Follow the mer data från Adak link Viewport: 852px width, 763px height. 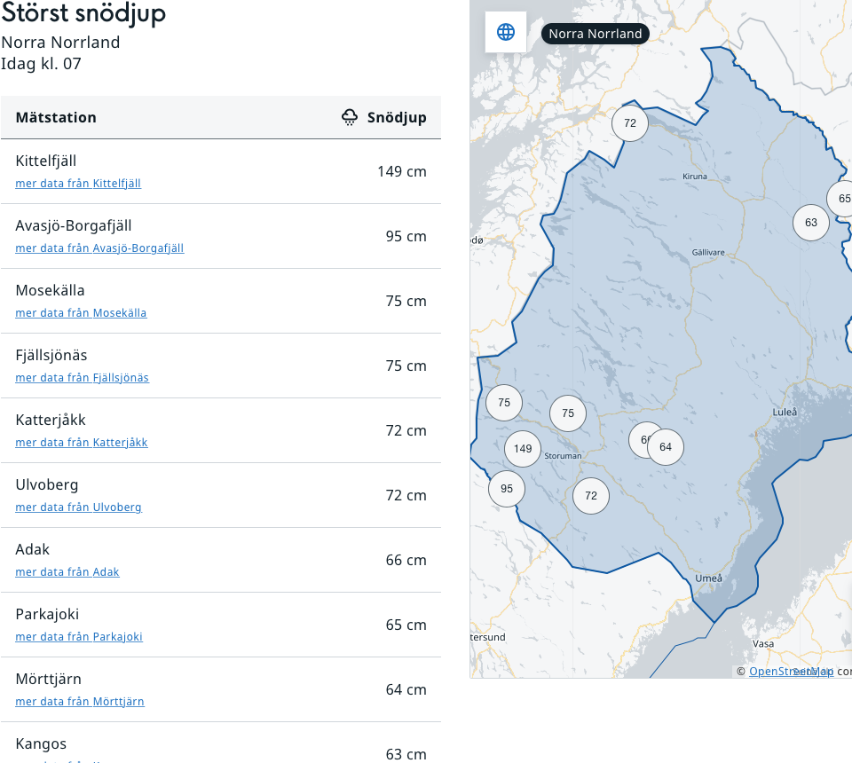(x=67, y=572)
